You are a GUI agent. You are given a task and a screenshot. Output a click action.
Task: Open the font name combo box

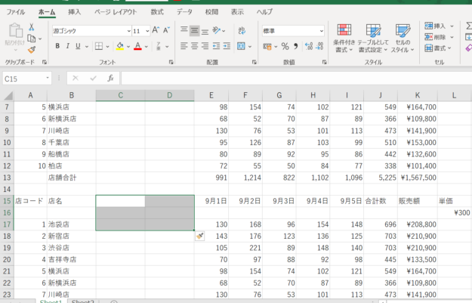(92, 31)
